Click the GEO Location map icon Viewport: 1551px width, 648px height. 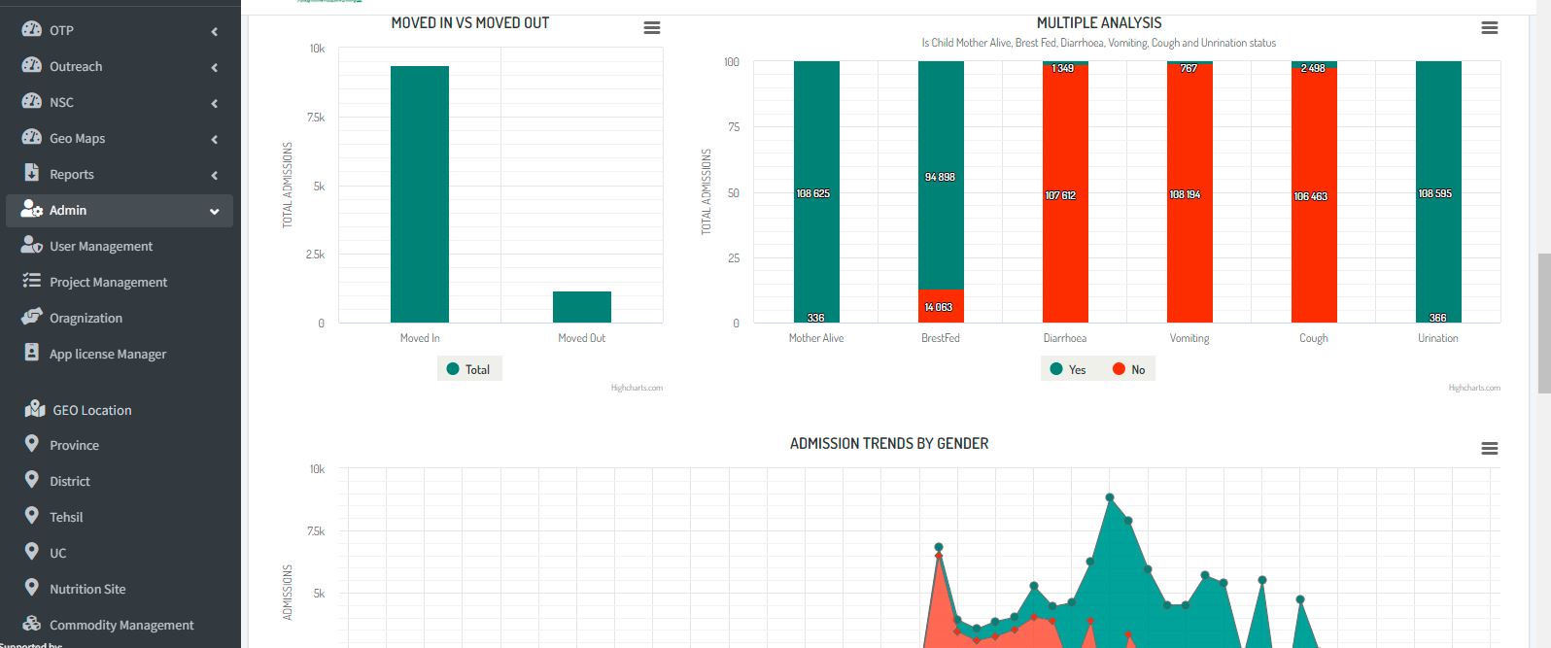pos(35,409)
